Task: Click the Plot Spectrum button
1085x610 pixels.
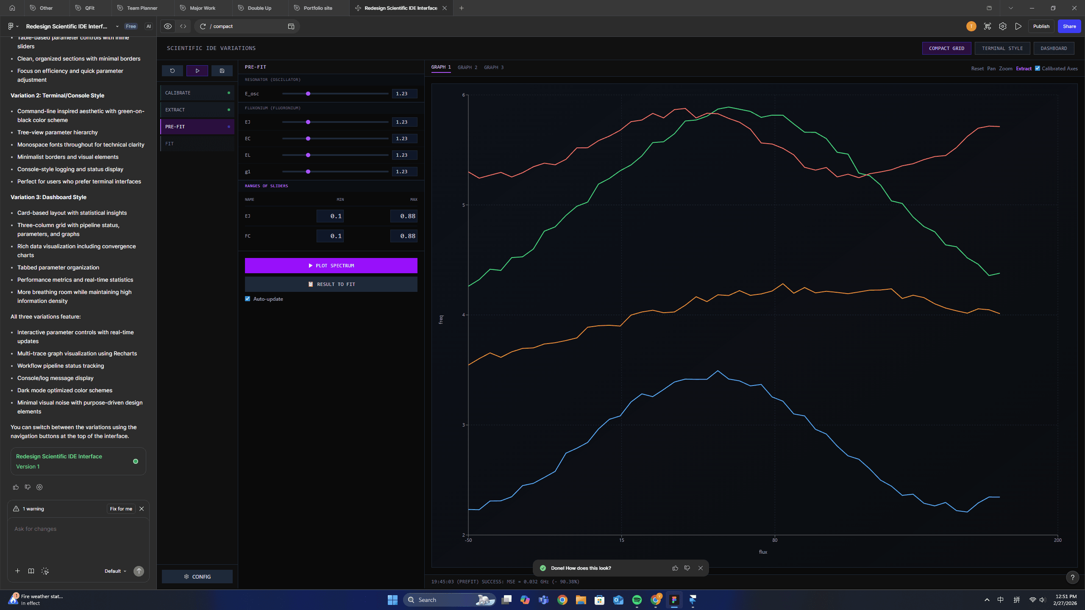Action: tap(331, 266)
